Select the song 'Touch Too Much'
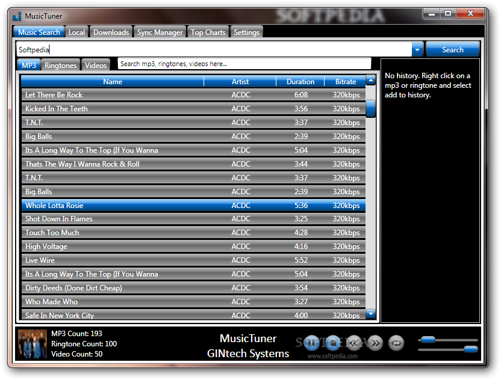This screenshot has width=501, height=380. [x=193, y=233]
